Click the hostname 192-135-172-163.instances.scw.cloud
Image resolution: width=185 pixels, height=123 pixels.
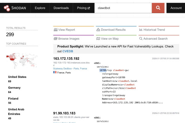coord(72,64)
